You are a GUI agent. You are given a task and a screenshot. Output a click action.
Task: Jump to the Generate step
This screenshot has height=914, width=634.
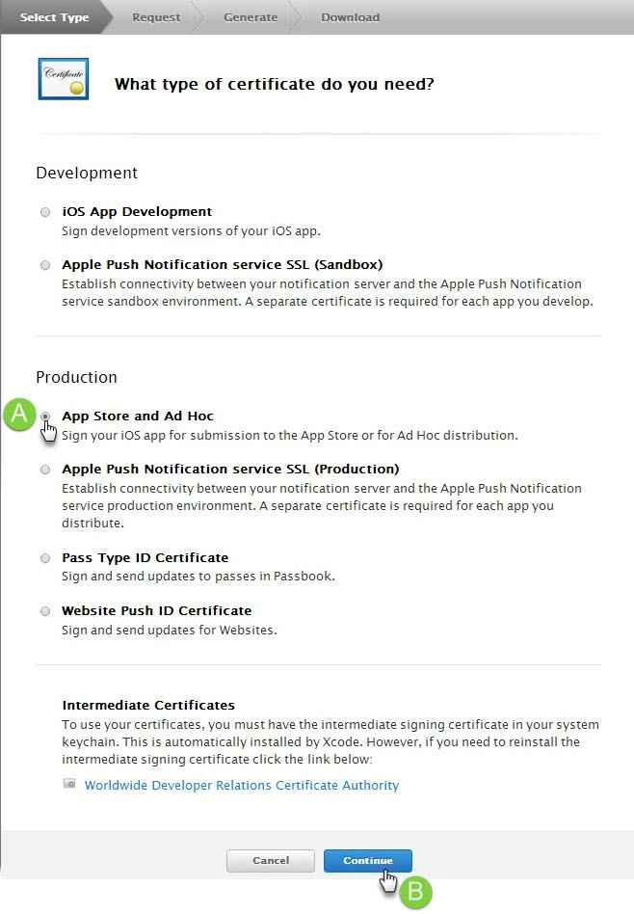[251, 17]
